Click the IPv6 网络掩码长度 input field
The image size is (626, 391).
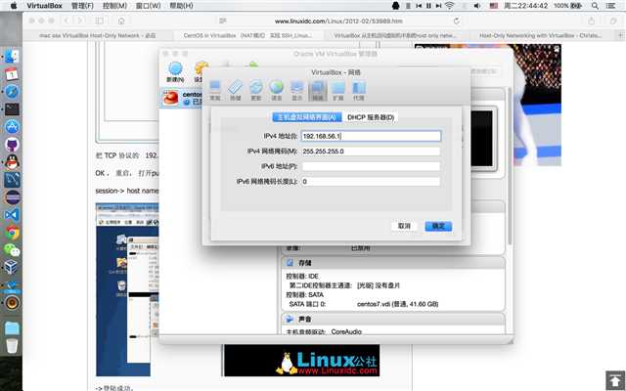click(x=371, y=182)
